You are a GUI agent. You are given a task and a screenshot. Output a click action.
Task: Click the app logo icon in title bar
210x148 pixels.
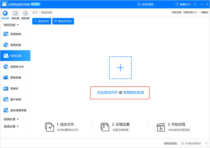4,4
